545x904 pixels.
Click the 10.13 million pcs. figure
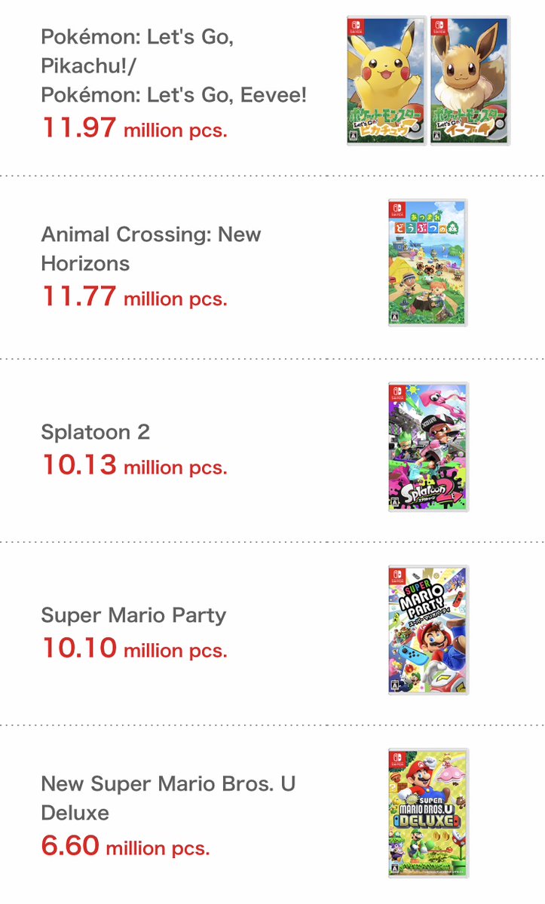point(133,466)
